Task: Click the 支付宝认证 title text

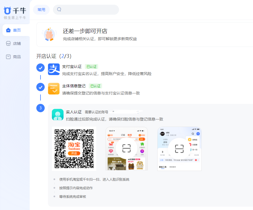Action: (72, 66)
